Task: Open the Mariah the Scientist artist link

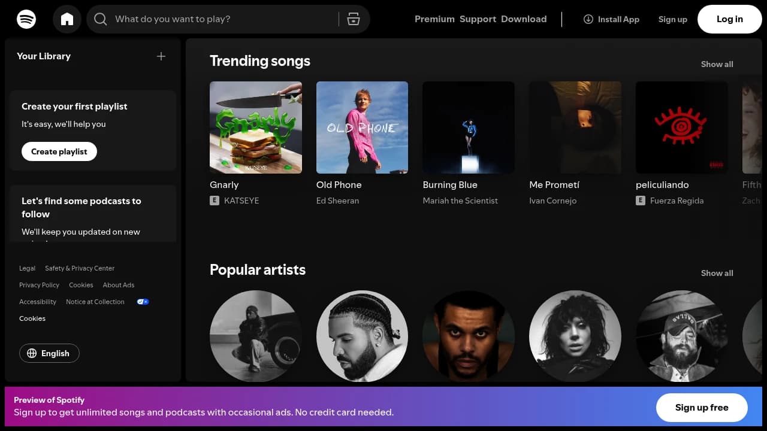Action: click(460, 201)
